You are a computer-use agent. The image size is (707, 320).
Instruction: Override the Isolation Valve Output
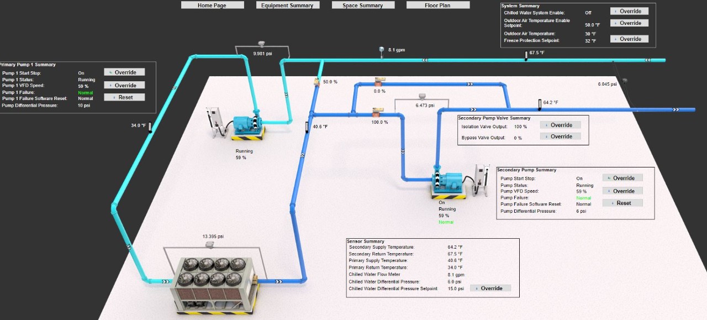pos(560,125)
